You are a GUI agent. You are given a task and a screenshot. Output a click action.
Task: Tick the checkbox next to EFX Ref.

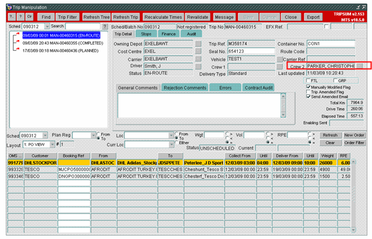[326, 26]
